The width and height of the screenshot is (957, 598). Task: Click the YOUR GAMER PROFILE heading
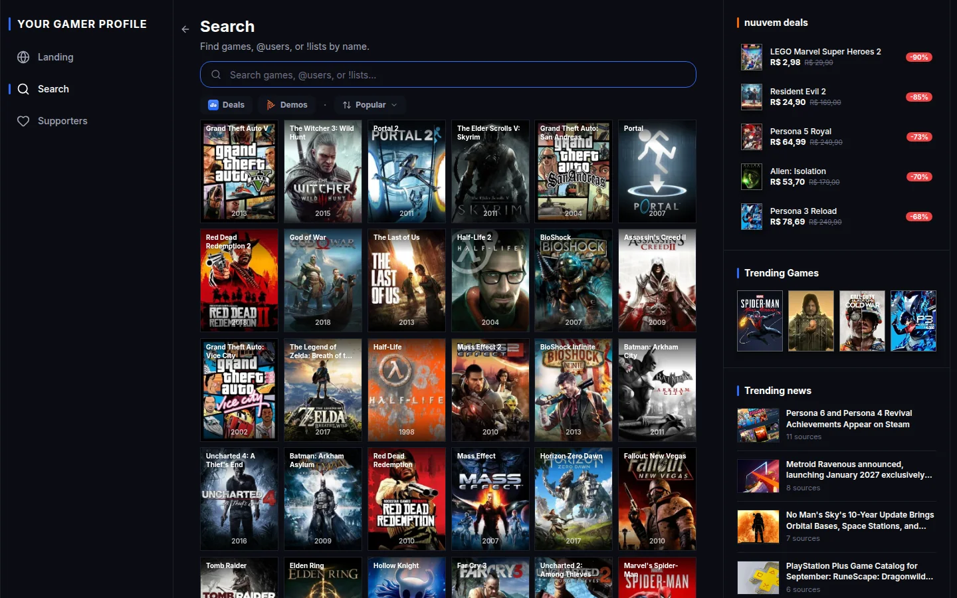tap(82, 24)
